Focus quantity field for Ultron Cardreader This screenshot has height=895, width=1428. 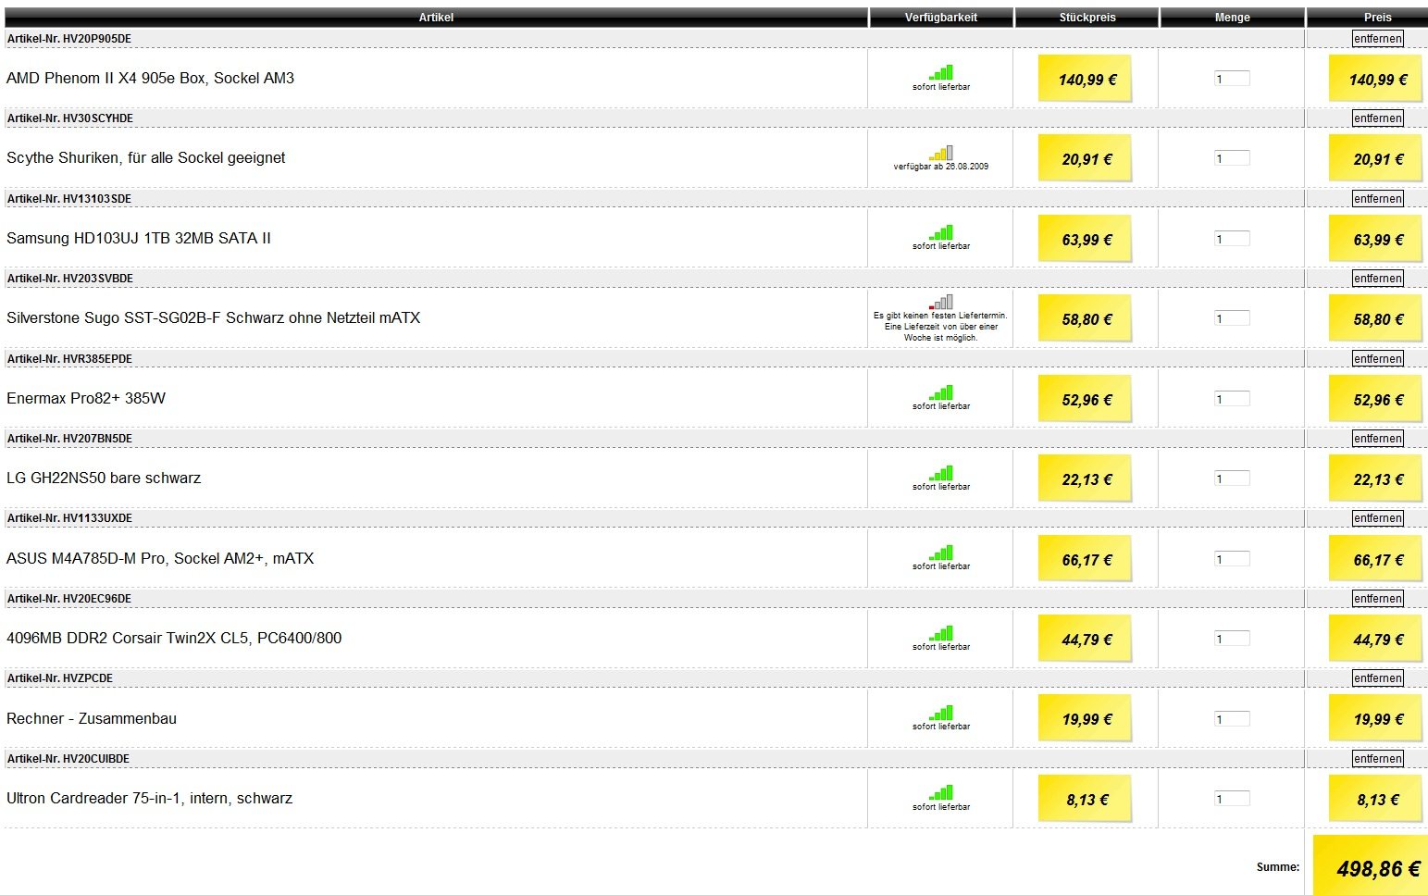[1232, 799]
